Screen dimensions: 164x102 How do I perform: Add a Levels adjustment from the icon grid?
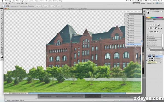(154, 25)
